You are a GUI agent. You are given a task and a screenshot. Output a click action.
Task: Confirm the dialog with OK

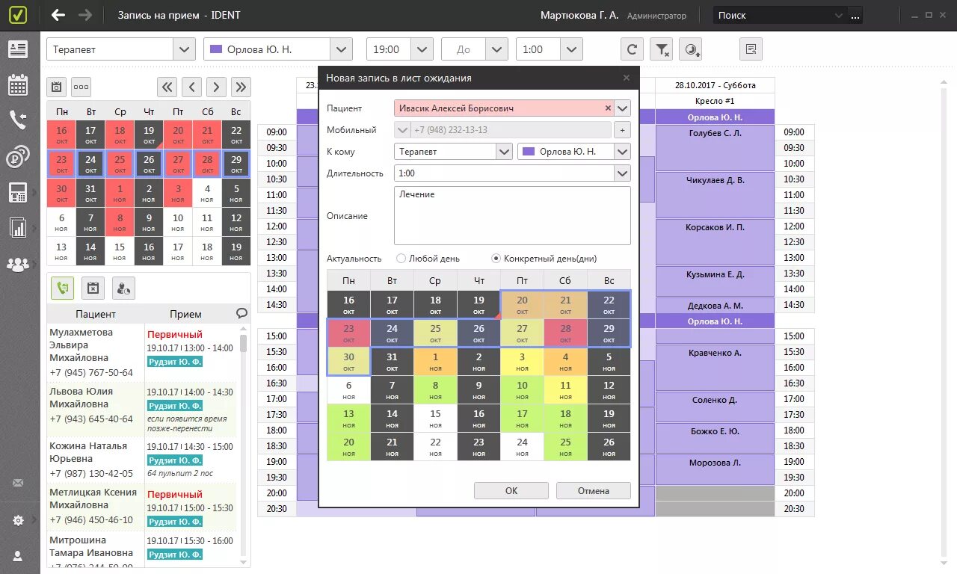click(511, 491)
